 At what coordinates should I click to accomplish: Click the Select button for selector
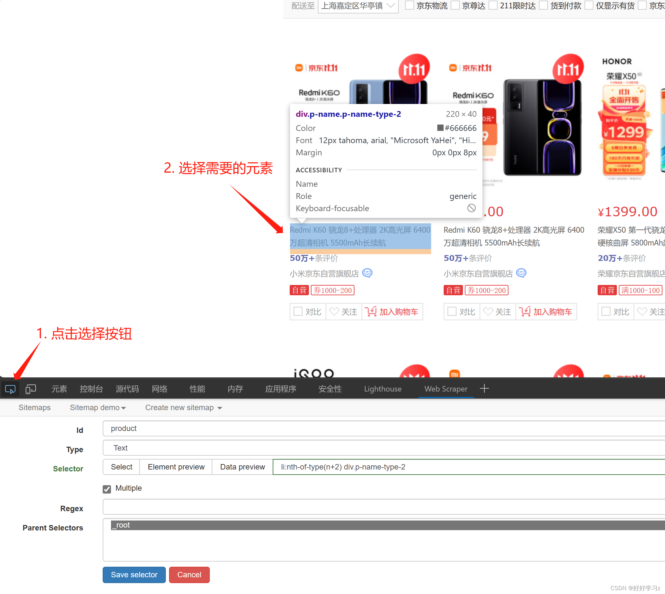121,467
